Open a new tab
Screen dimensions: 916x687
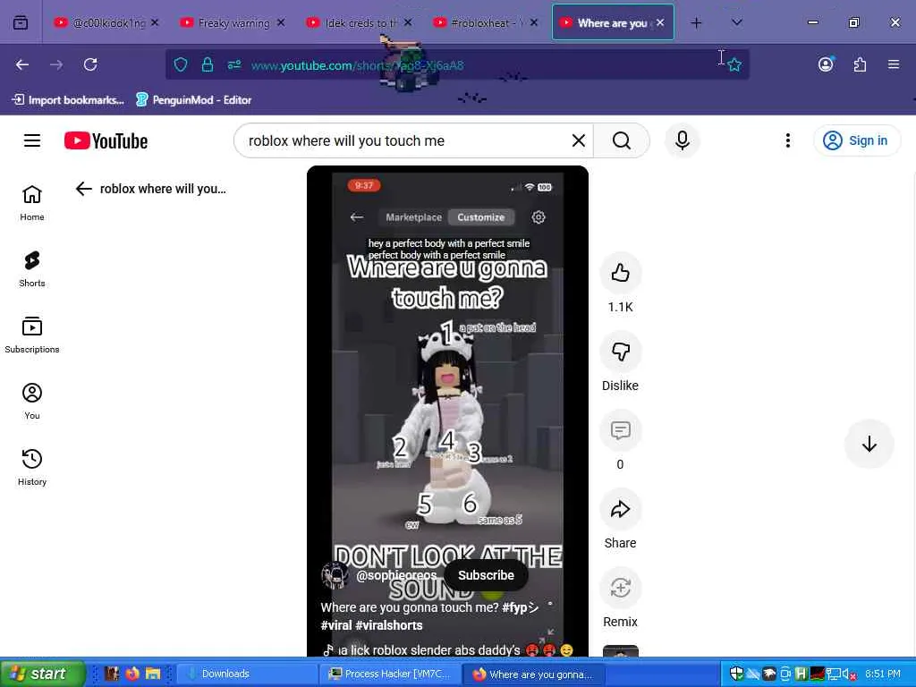click(696, 22)
